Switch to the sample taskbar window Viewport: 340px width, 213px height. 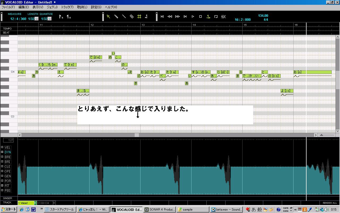193,210
